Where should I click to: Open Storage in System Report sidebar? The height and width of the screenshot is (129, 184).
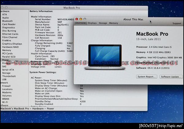coord(6,73)
